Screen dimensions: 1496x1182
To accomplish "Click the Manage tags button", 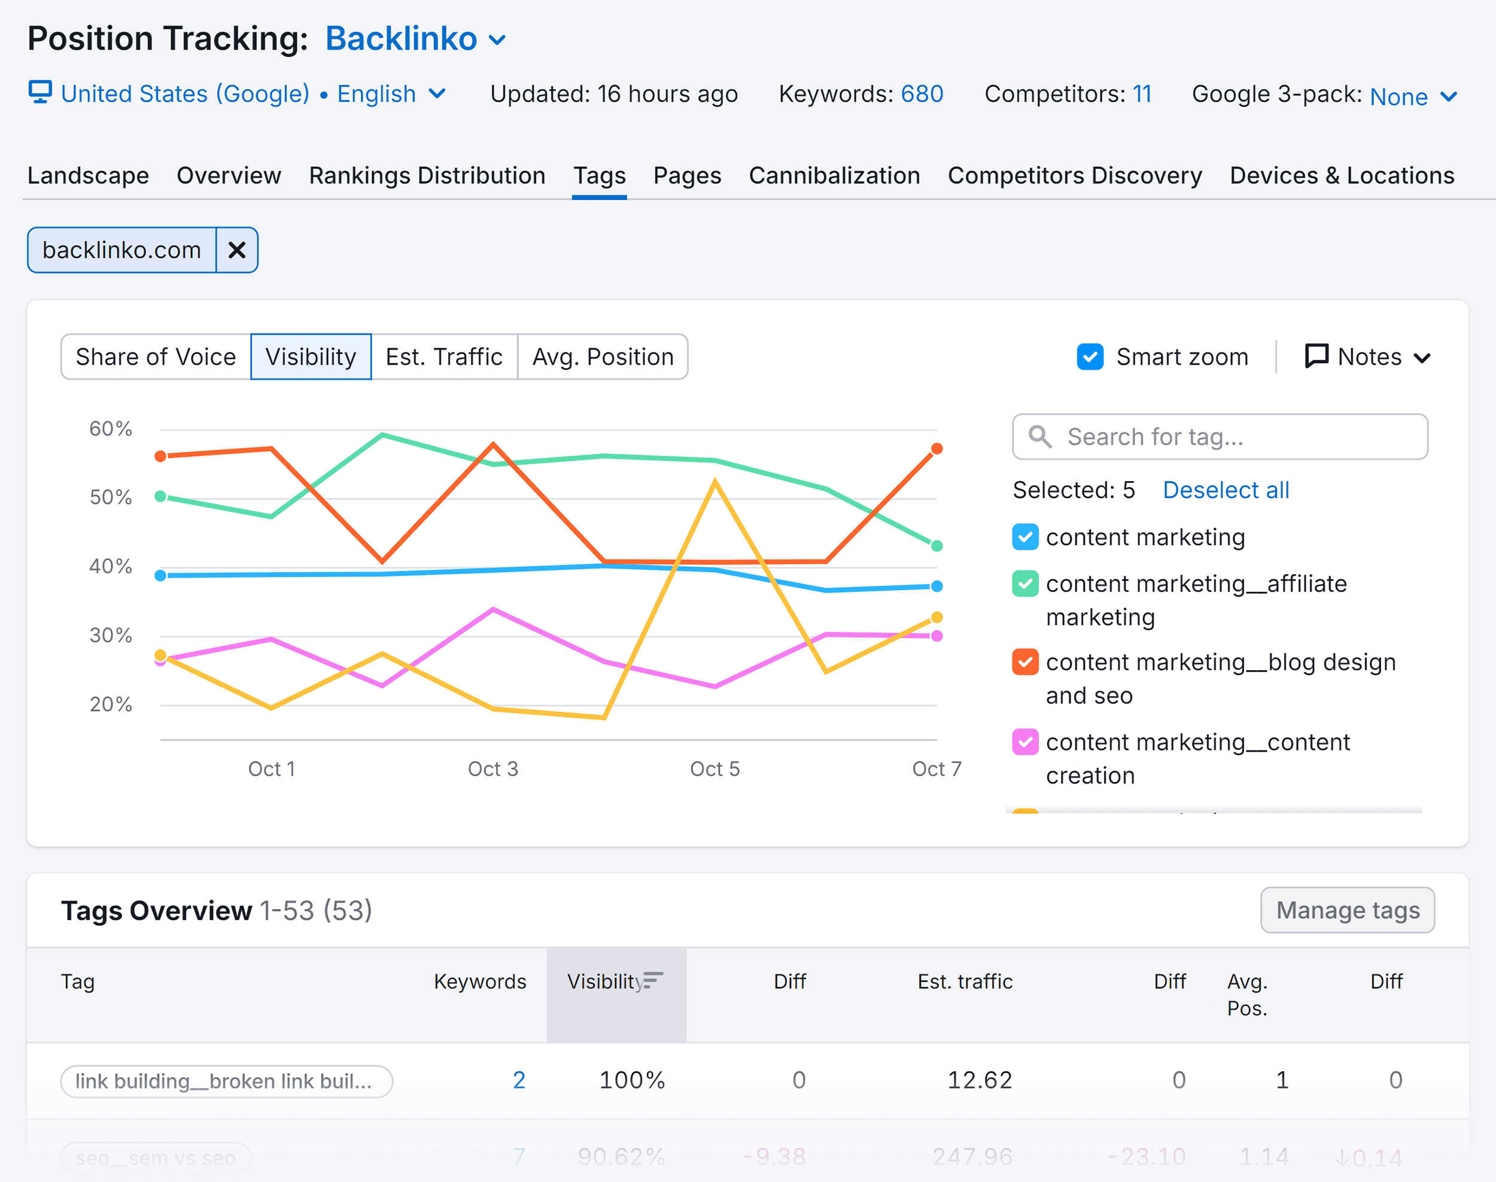I will click(1346, 910).
